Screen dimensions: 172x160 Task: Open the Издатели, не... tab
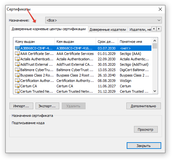(140, 30)
